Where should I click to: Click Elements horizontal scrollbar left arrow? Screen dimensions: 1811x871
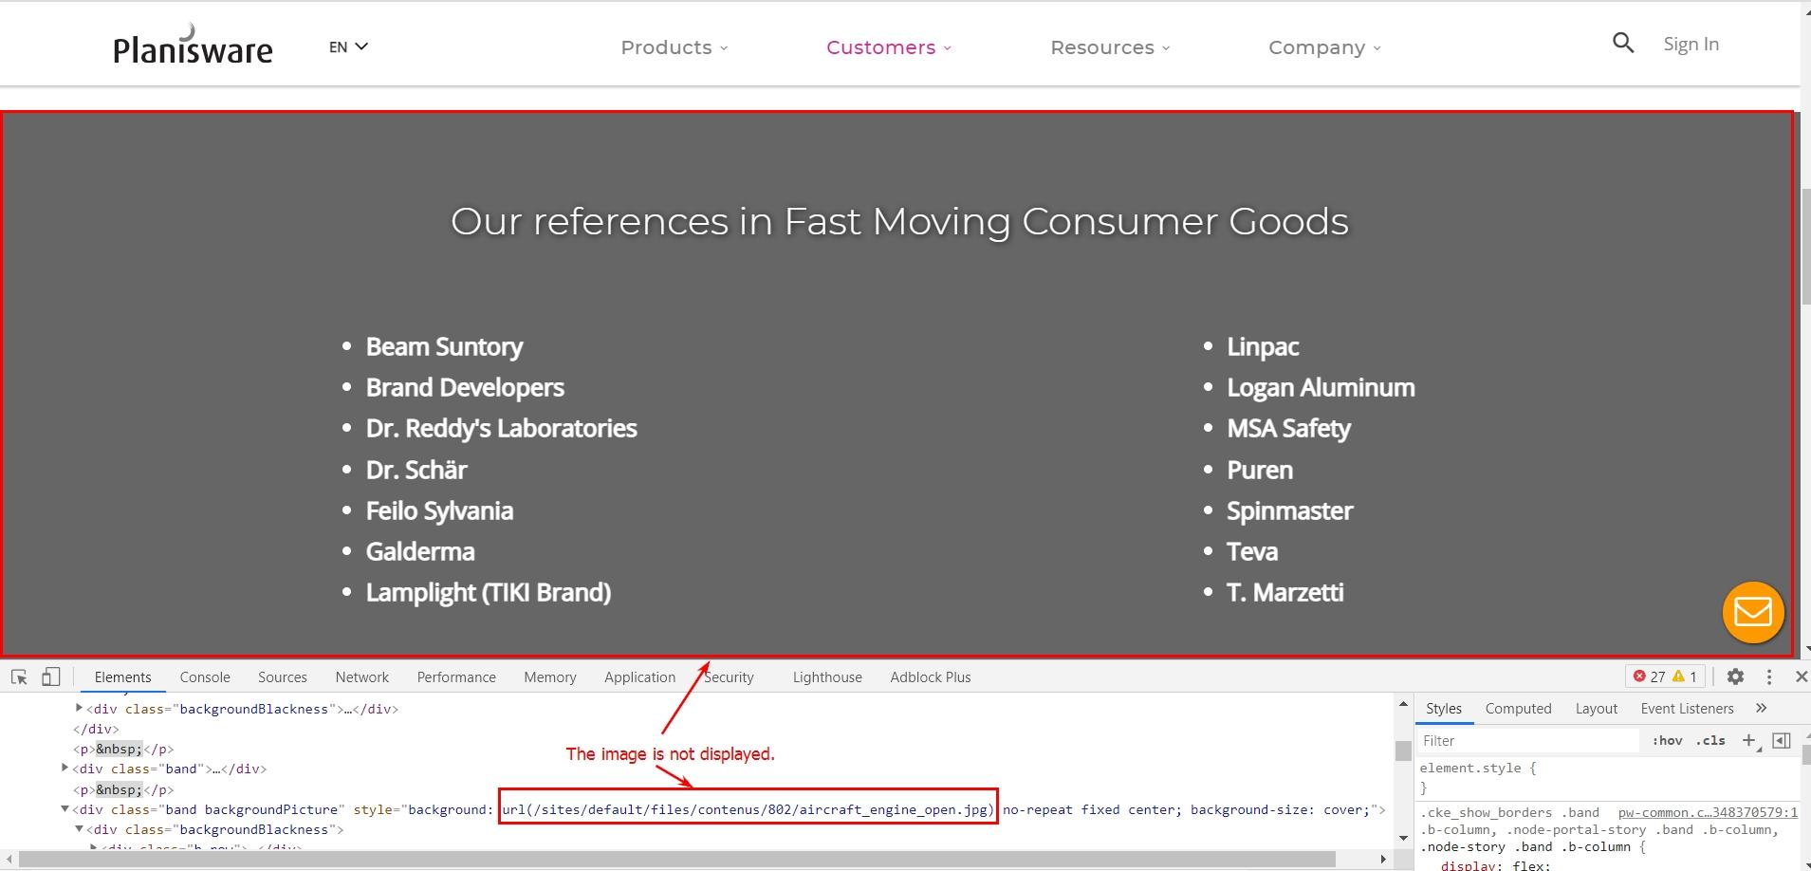click(x=9, y=860)
